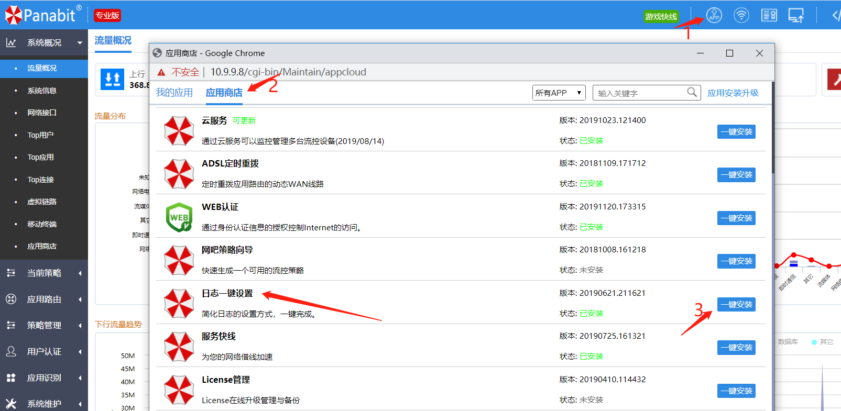The height and width of the screenshot is (411, 841).
Task: Open the 所有APP filter dropdown
Action: click(x=559, y=93)
